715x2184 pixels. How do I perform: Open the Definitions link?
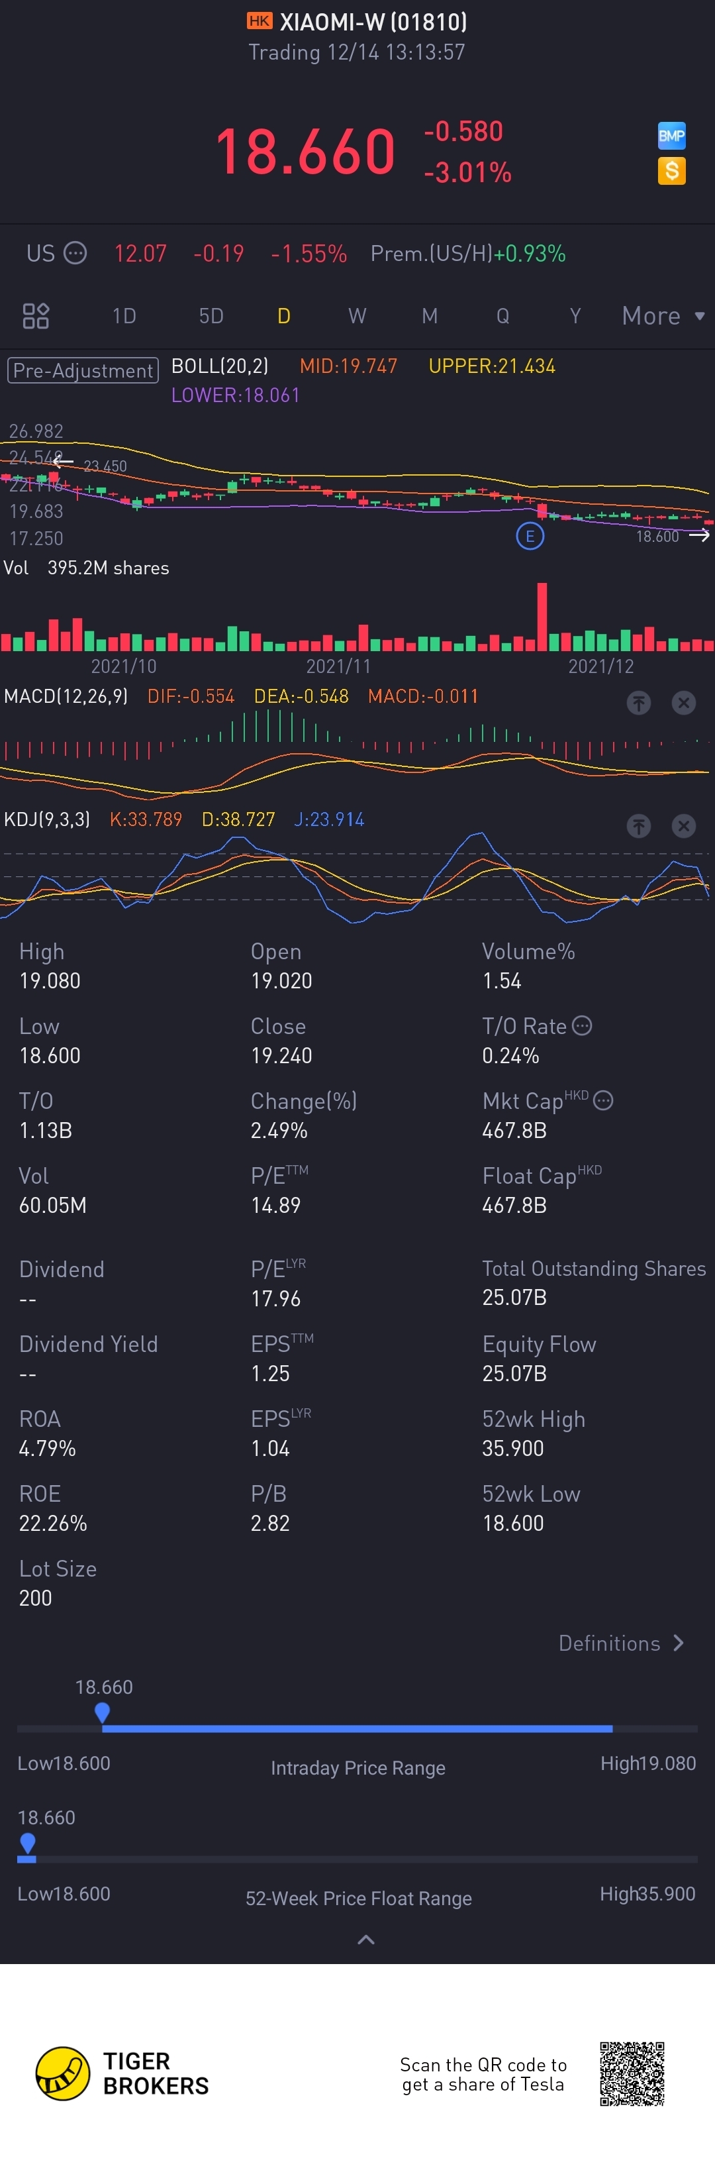coord(621,1643)
